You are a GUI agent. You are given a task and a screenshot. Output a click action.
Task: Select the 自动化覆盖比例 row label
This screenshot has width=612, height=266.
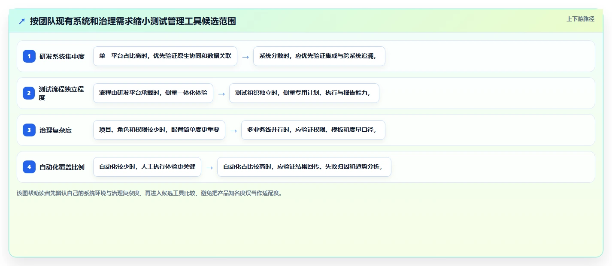62,167
